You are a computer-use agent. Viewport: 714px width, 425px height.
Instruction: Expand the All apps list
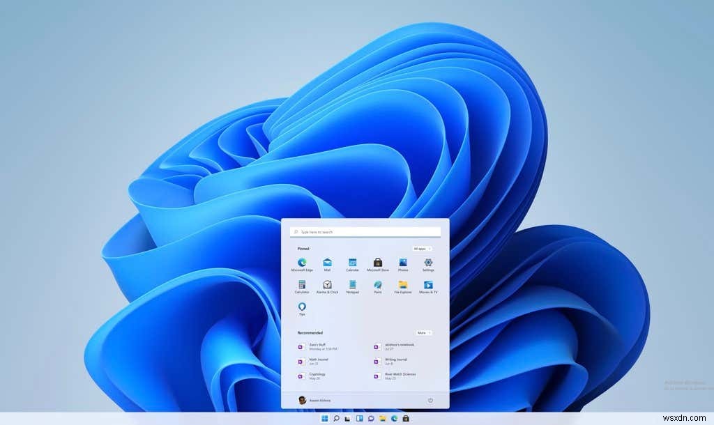(421, 249)
